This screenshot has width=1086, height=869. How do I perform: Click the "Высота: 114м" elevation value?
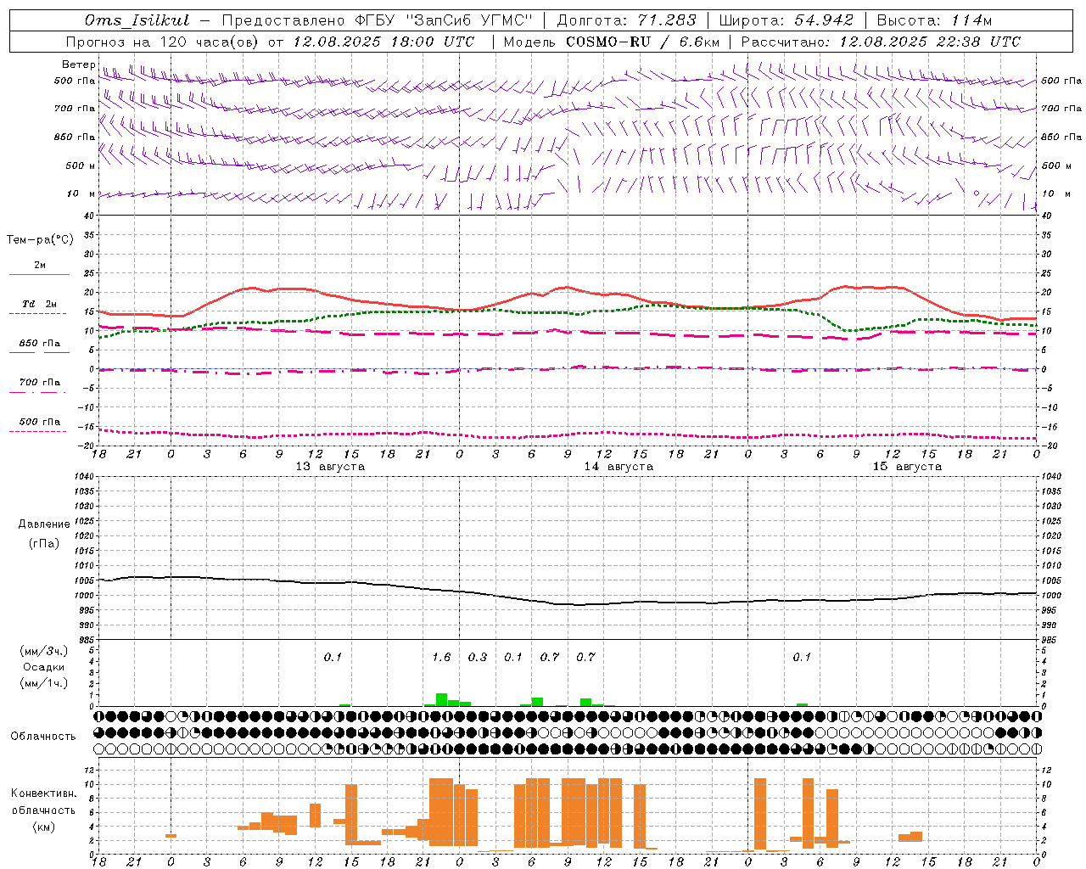coord(934,20)
